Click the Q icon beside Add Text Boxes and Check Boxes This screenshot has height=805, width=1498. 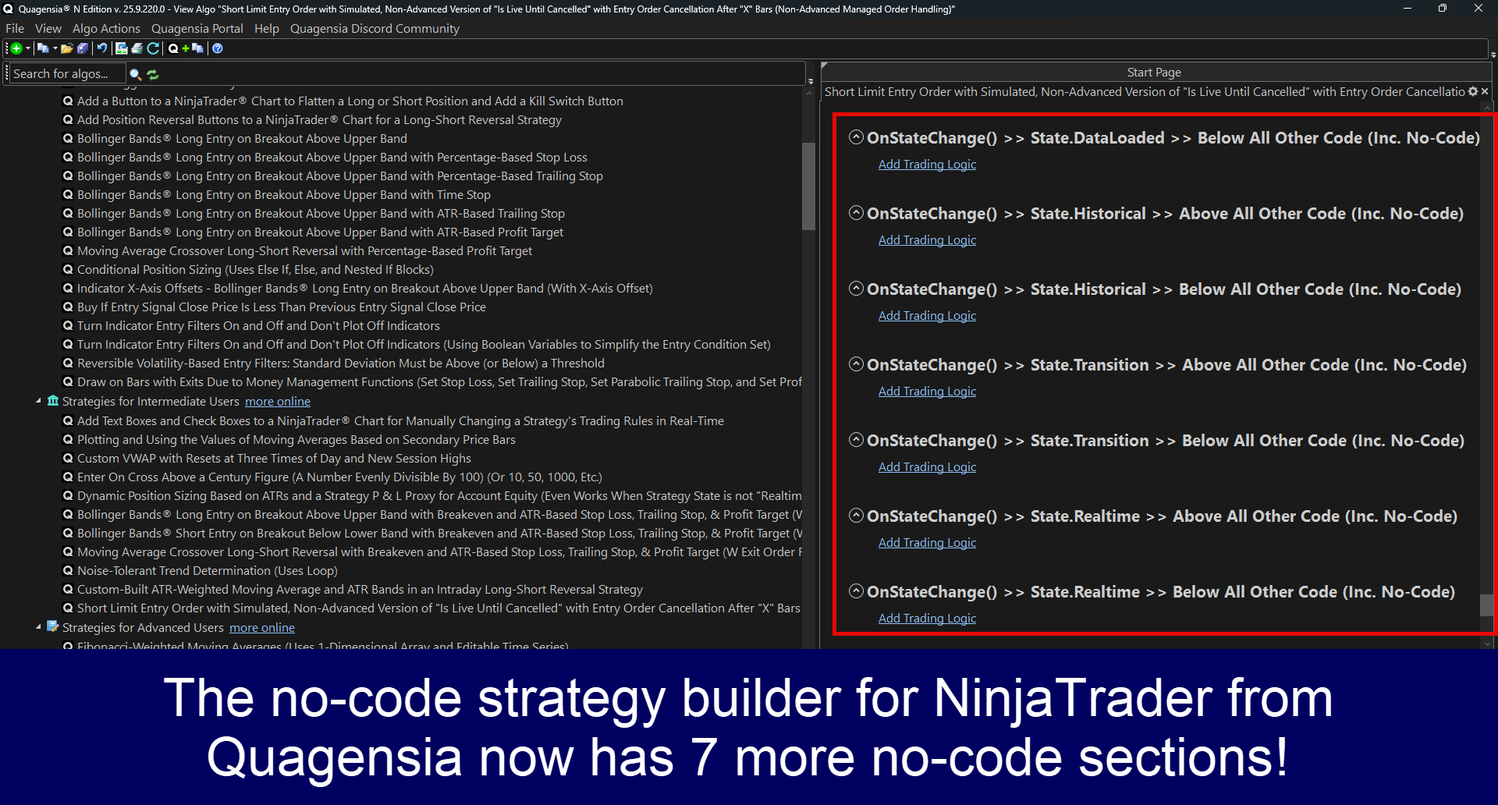pos(68,420)
